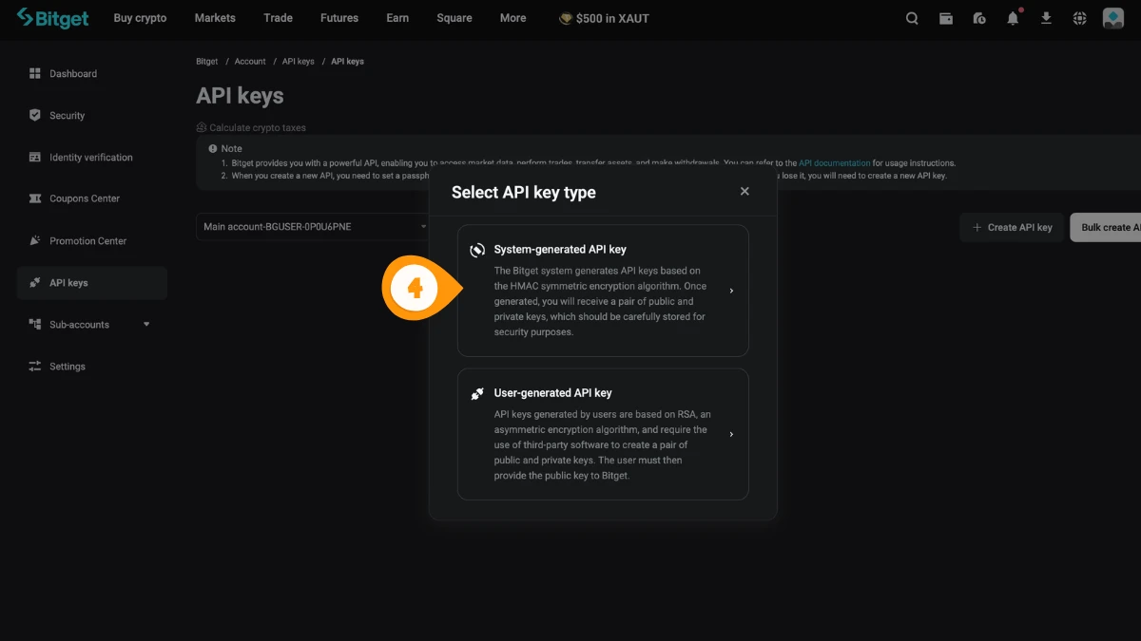The height and width of the screenshot is (641, 1141).
Task: Open the Buy crypto menu
Action: (140, 18)
